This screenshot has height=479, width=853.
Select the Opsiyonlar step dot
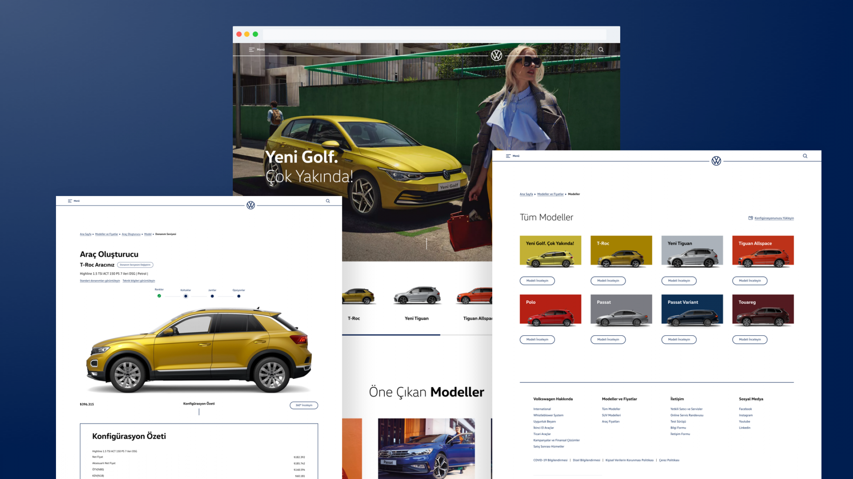239,296
